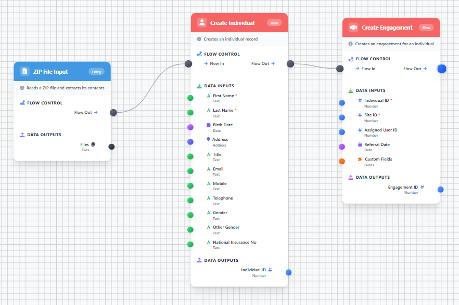This screenshot has height=305, width=459.
Task: Click the info icon beside "Creates an individual record"
Action: (199, 39)
